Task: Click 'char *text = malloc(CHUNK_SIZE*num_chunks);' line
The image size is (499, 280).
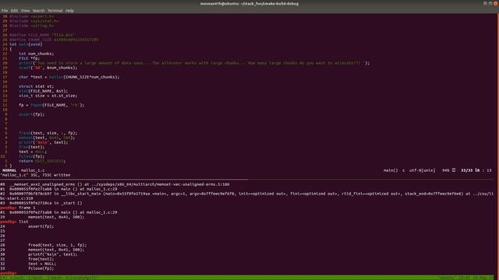Action: pos(69,77)
